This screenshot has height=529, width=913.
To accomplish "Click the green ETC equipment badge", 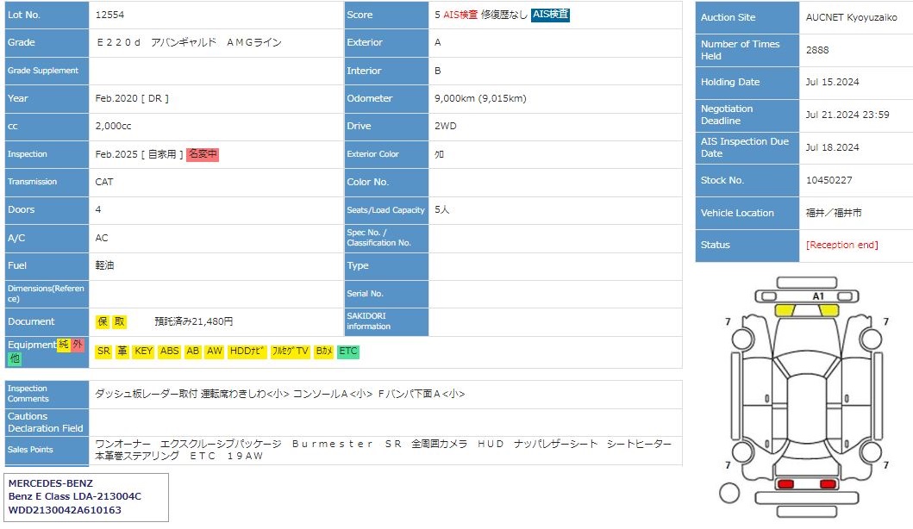I will click(x=347, y=352).
